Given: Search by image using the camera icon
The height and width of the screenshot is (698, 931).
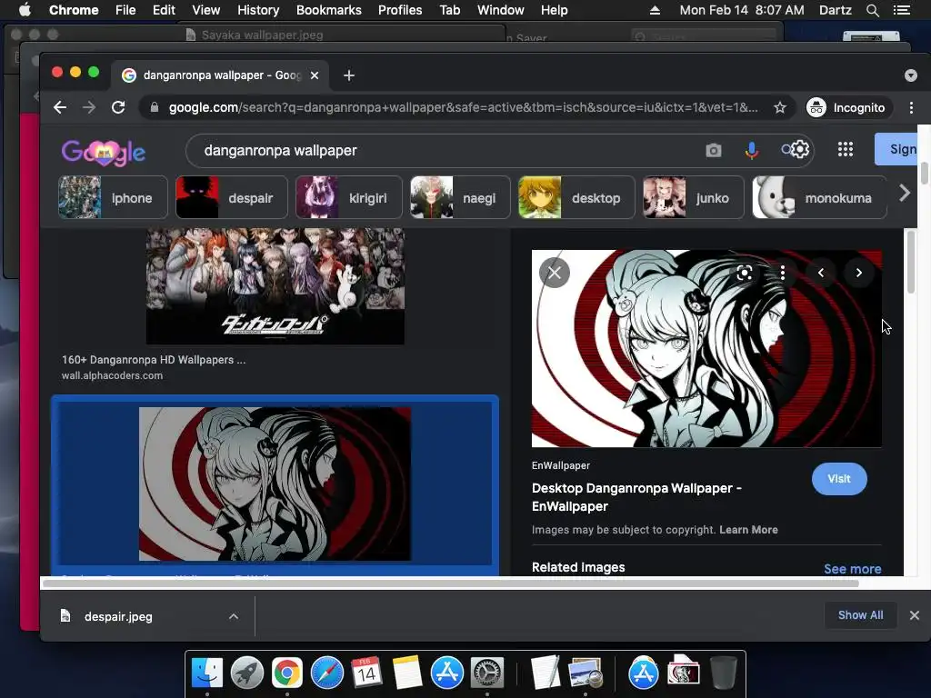Looking at the screenshot, I should (x=713, y=150).
